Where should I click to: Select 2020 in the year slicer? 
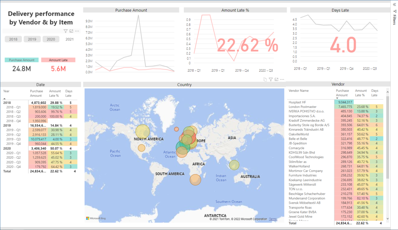tap(51, 39)
